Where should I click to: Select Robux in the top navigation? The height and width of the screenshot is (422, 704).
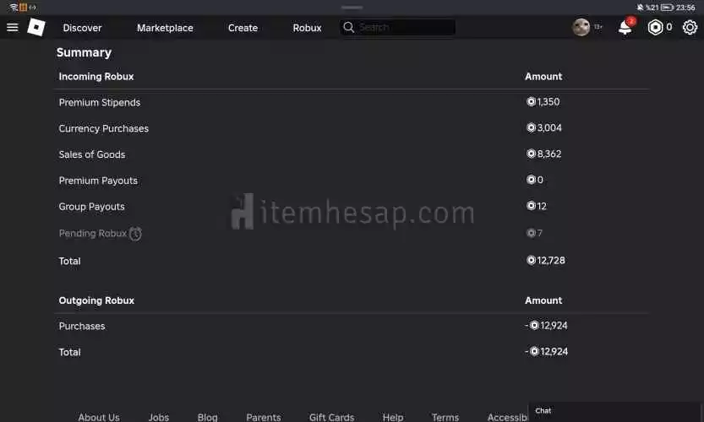307,28
